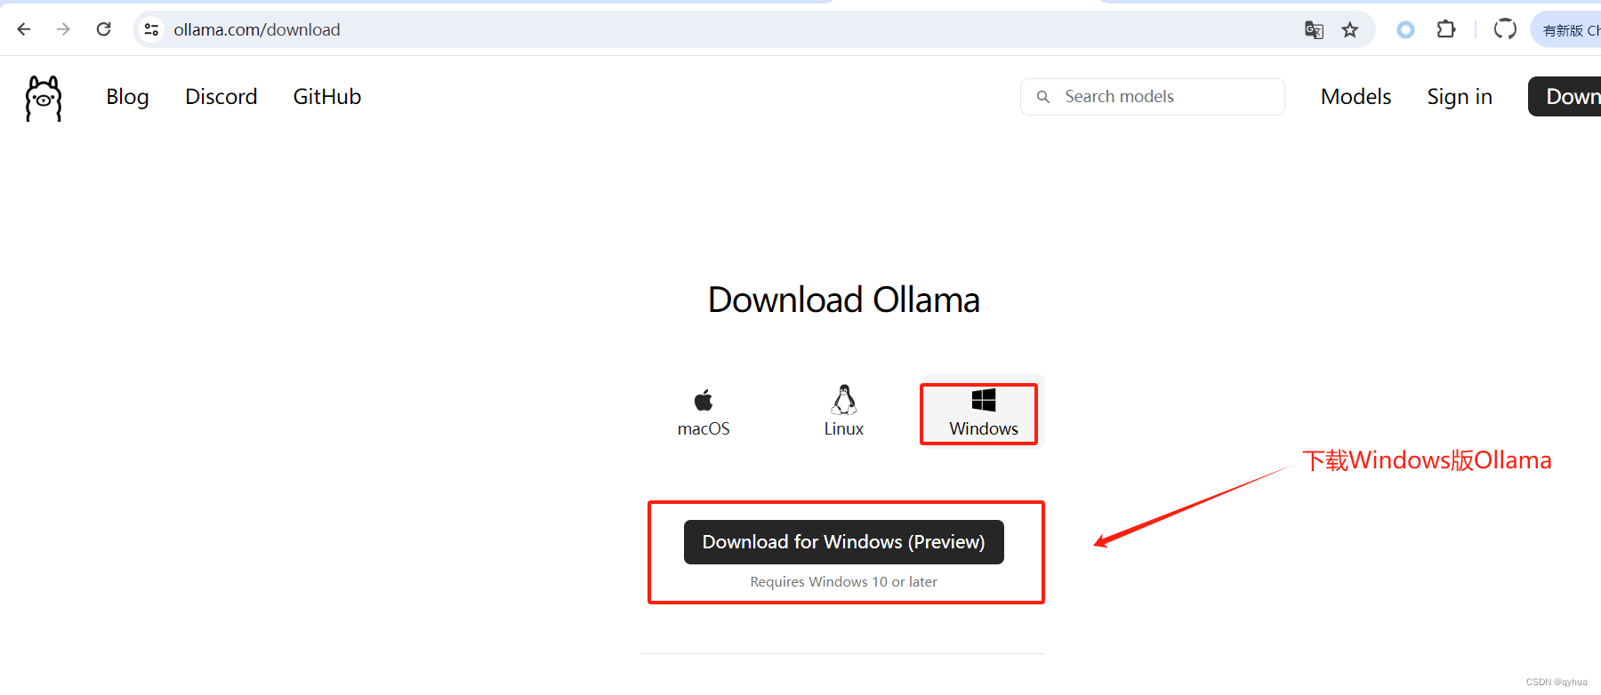The height and width of the screenshot is (695, 1601).
Task: Click the Download button in header
Action: click(x=1565, y=97)
